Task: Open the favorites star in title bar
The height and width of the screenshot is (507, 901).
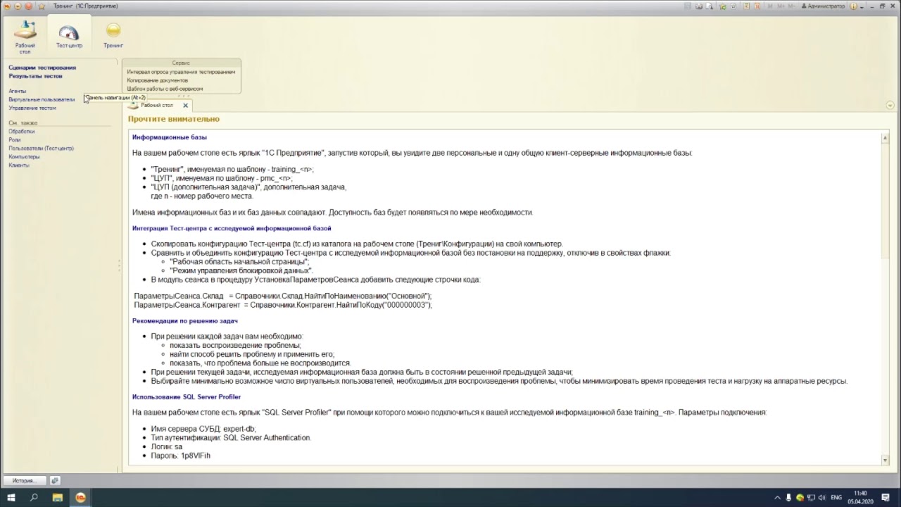Action: (x=42, y=6)
